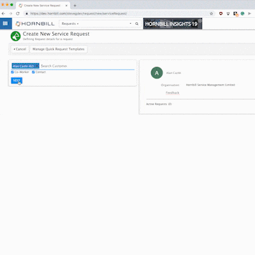
Task: Click the site padlock icon
Action: (27, 13)
